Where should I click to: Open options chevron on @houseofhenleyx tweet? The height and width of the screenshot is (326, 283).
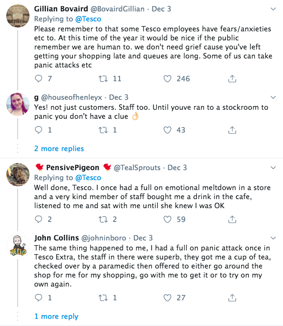[273, 97]
